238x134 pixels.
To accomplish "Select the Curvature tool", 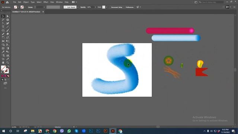I will click(x=7, y=23).
